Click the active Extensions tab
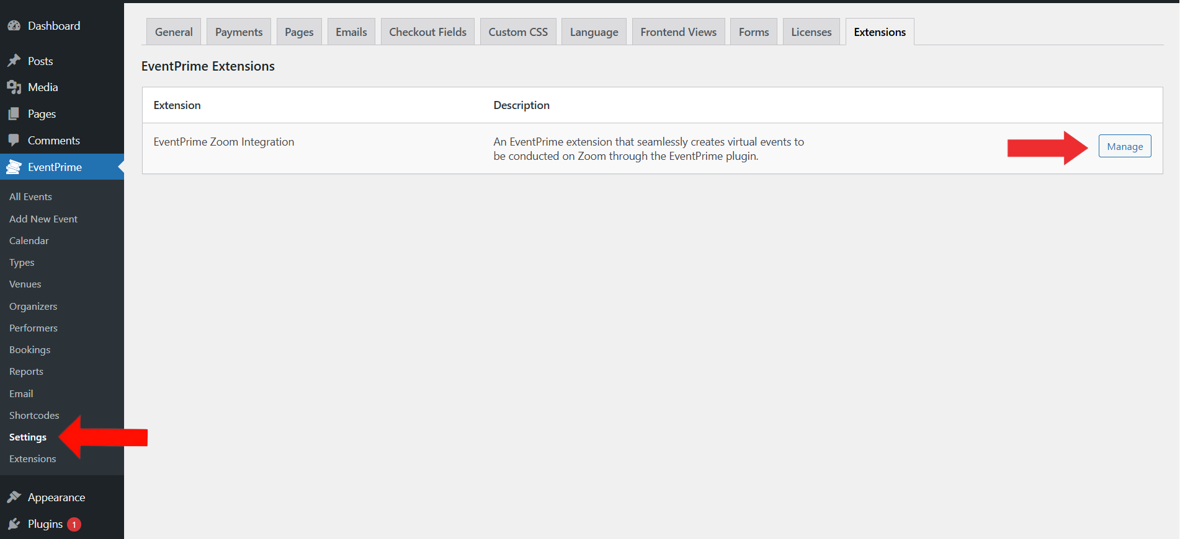This screenshot has height=539, width=1180. coord(880,32)
